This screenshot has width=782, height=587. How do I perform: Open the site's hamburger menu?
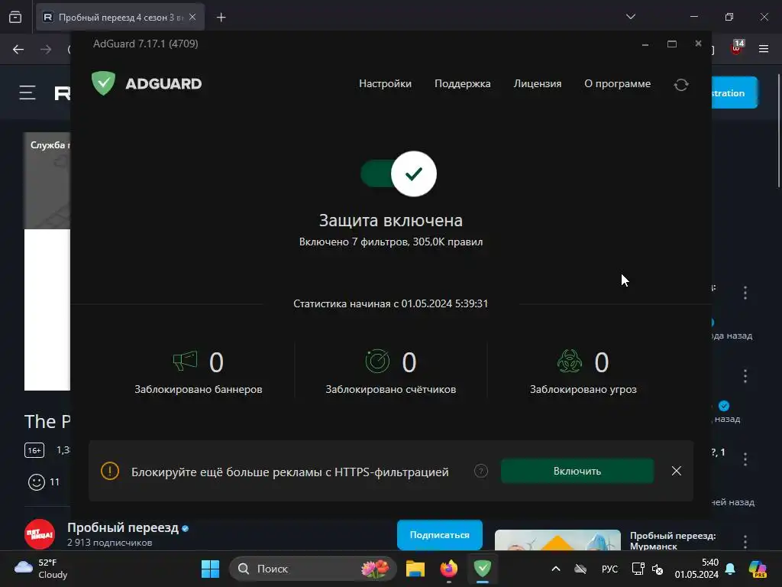(27, 92)
